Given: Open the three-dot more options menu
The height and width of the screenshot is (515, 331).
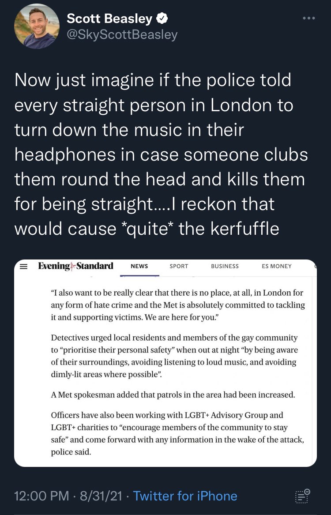Looking at the screenshot, I should [x=308, y=19].
